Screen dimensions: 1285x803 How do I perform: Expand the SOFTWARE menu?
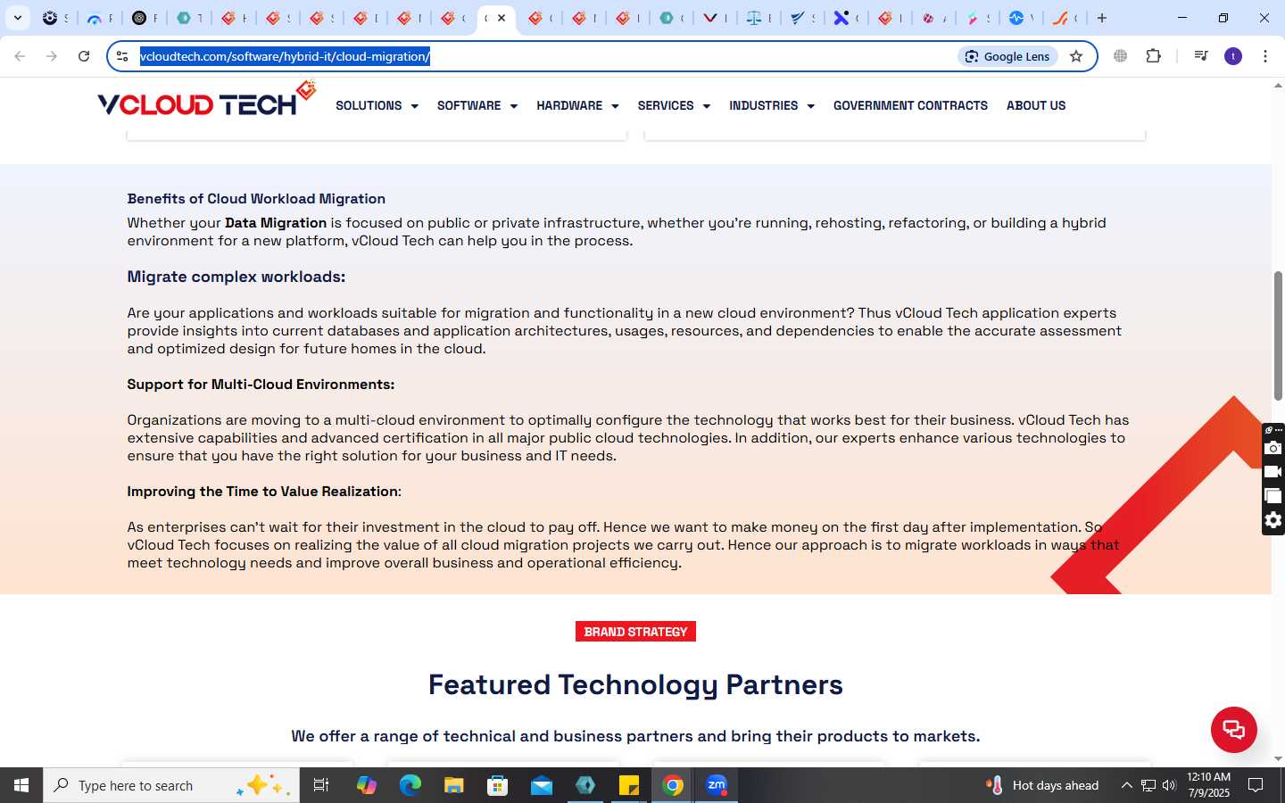[x=477, y=105]
